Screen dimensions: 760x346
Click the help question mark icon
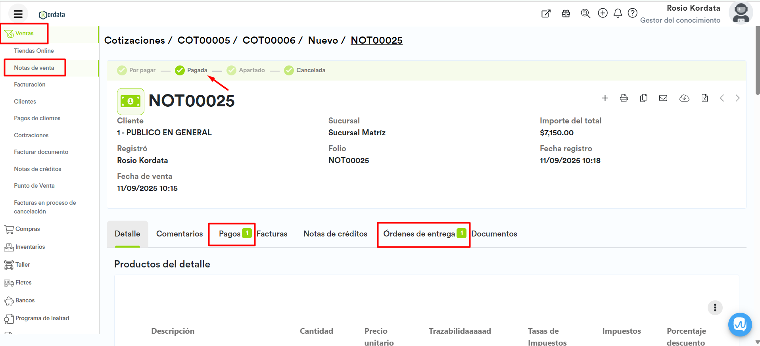coord(633,13)
